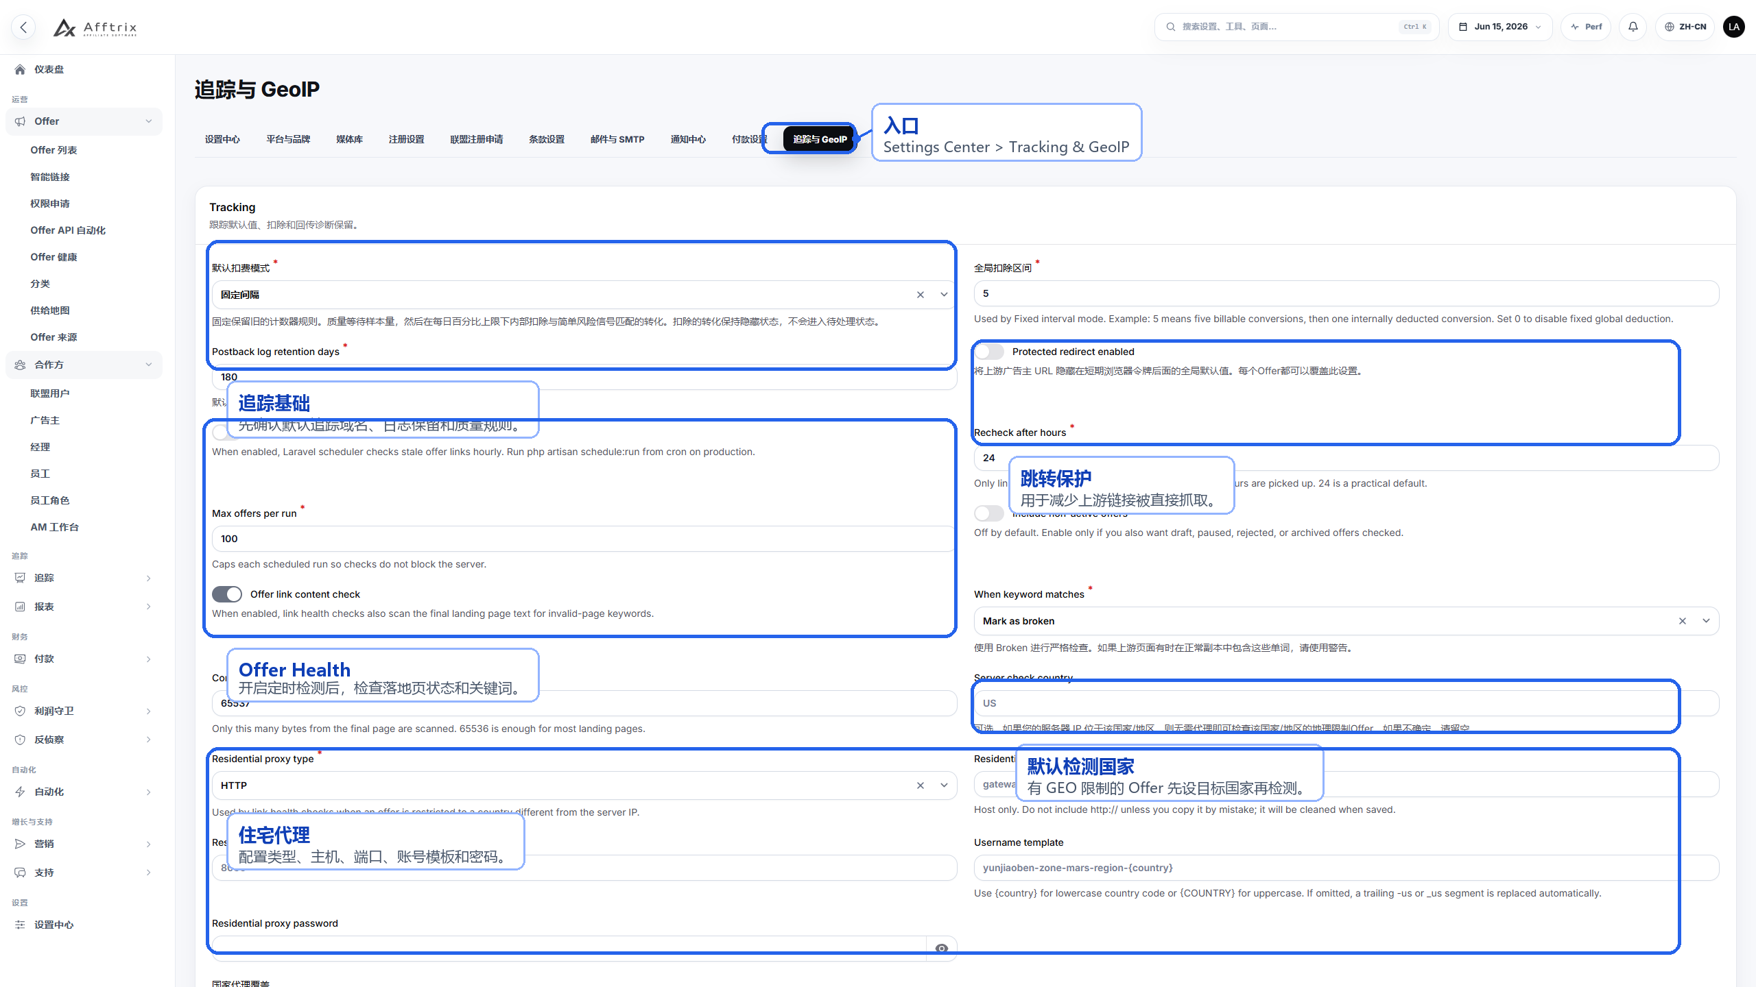Image resolution: width=1756 pixels, height=987 pixels.
Task: Open AM 工作台 in sidebar
Action: [54, 527]
